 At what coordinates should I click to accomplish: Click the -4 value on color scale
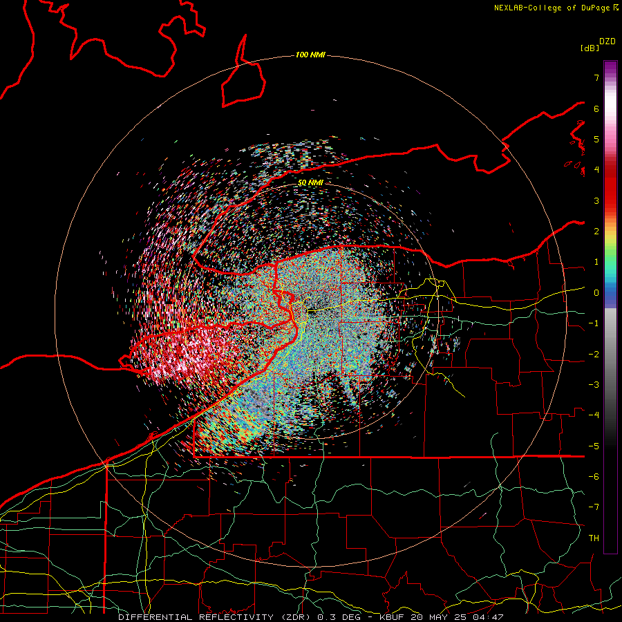[594, 415]
